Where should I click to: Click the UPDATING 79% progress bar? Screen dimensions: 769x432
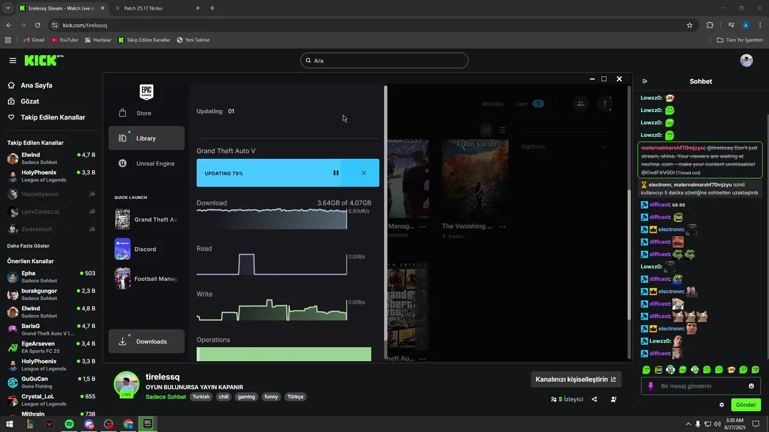(x=288, y=173)
